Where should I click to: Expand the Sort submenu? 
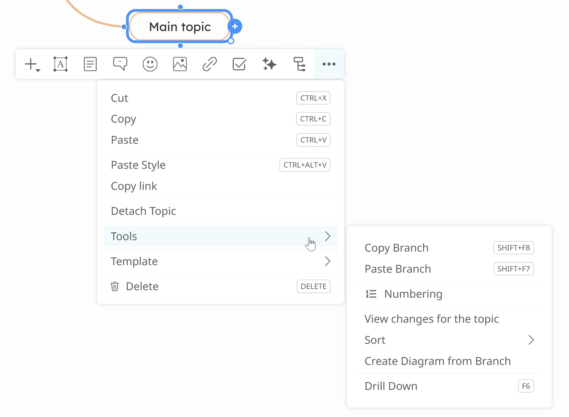coord(449,340)
